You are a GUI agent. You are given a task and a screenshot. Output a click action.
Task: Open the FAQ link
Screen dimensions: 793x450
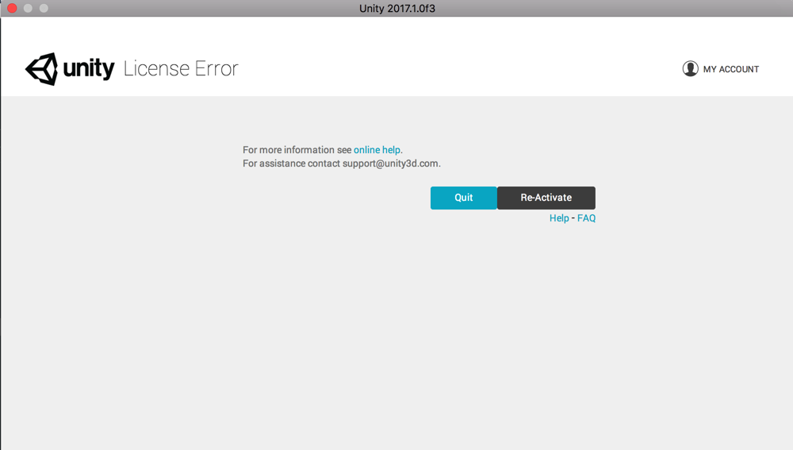click(586, 218)
